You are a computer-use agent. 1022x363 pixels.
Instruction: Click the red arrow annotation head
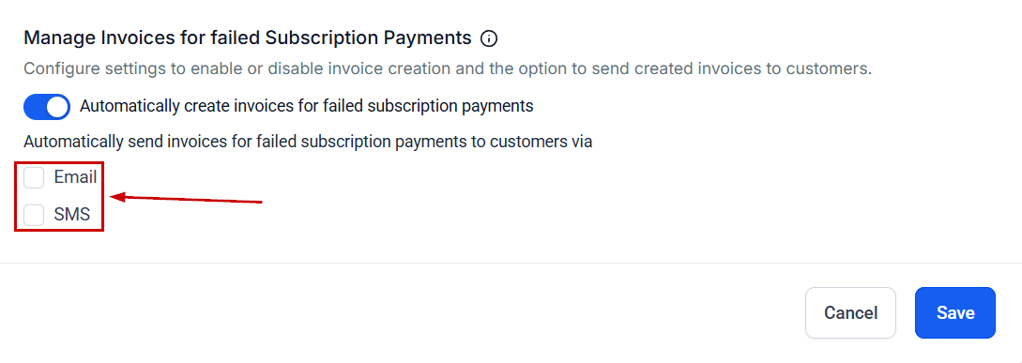pyautogui.click(x=117, y=196)
